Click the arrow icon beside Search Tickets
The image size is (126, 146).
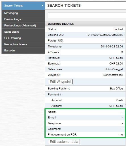coord(42,6)
